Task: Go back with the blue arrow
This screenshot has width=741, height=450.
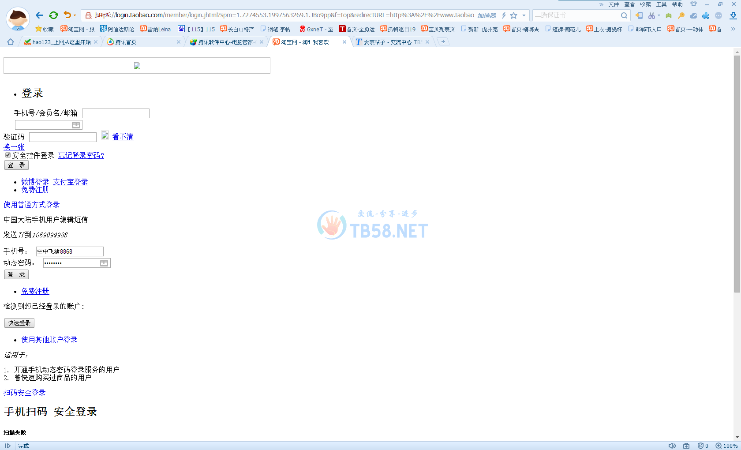Action: pyautogui.click(x=39, y=15)
